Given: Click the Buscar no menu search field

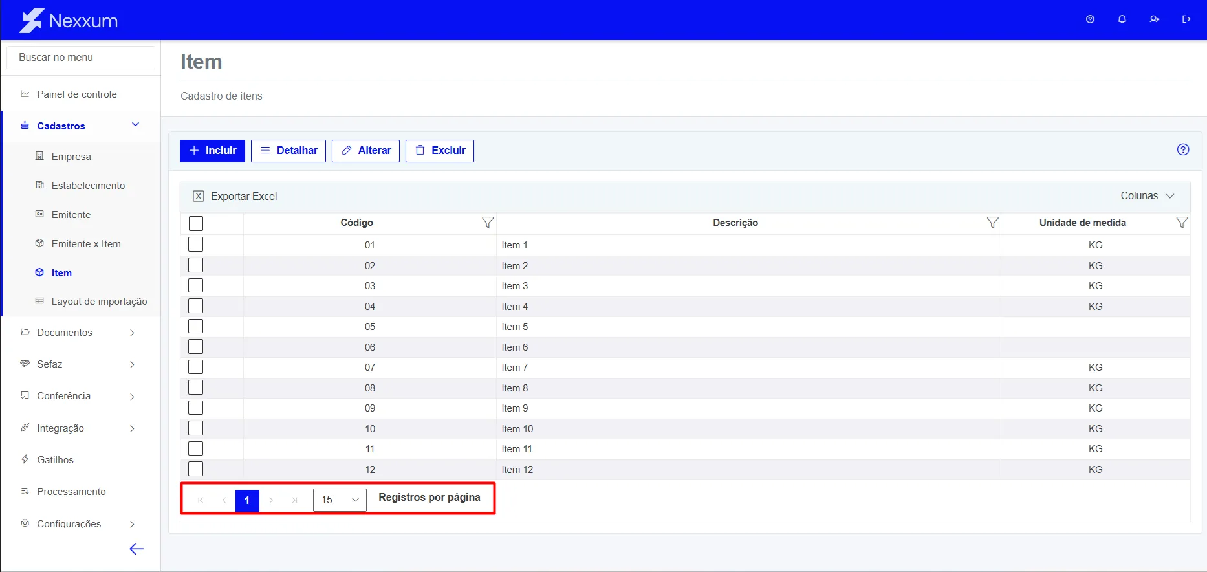Looking at the screenshot, I should 81,57.
